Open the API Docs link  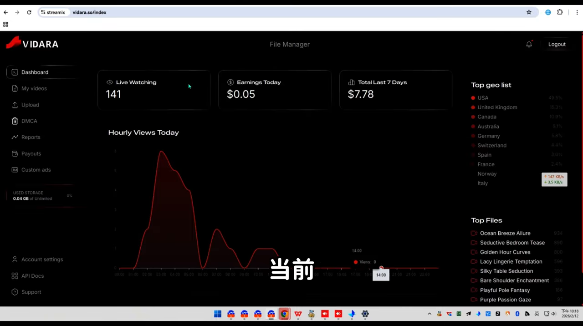coord(33,276)
